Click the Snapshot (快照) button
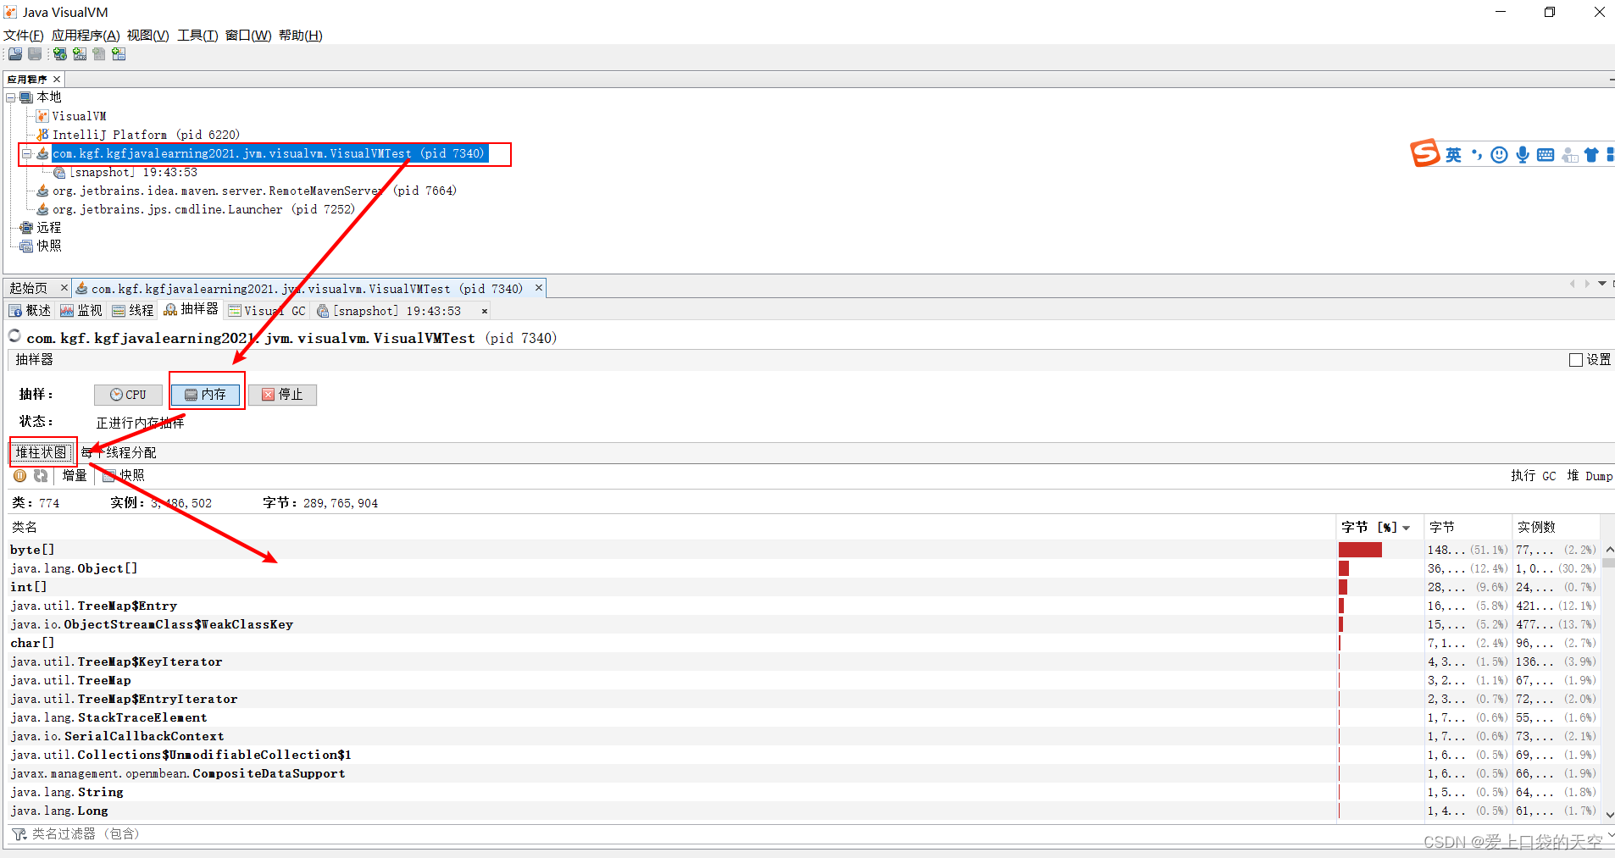Image resolution: width=1615 pixels, height=858 pixels. click(x=124, y=476)
